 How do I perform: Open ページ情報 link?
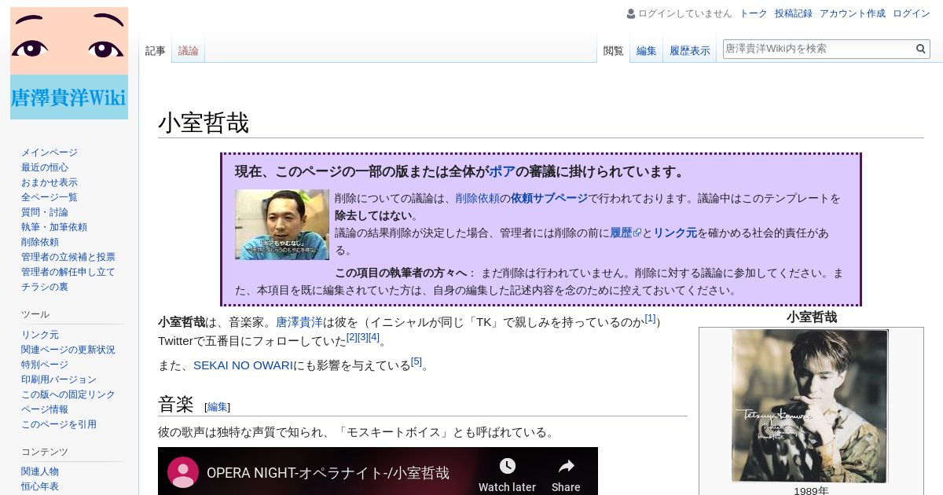pos(45,409)
